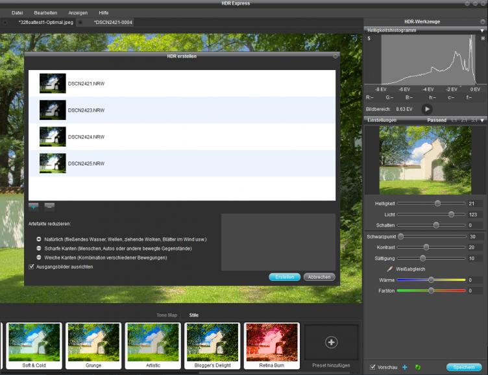Image resolution: width=488 pixels, height=375 pixels.
Task: Play the Bildbereich exposure range animation
Action: pos(427,109)
